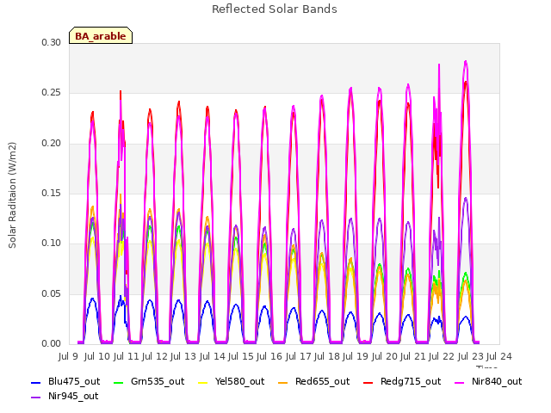The width and height of the screenshot is (551, 413).
Task: Click the Nir840_out legend label
Action: pyautogui.click(x=497, y=381)
